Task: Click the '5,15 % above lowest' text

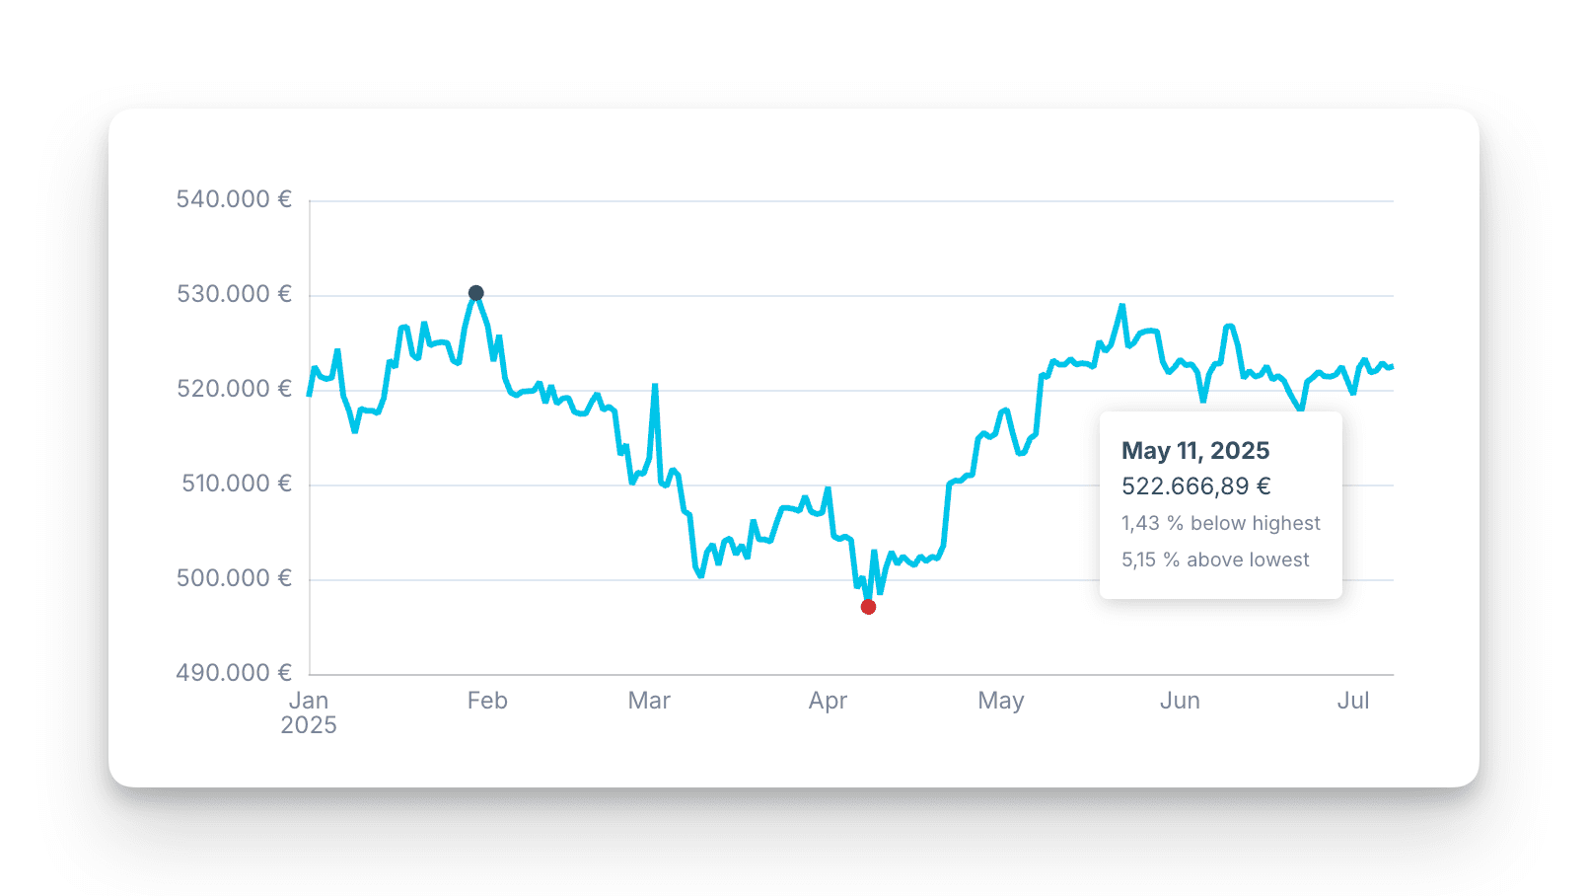Action: pos(1215,560)
